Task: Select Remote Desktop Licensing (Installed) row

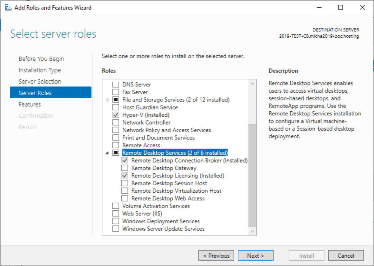Action: [x=178, y=176]
